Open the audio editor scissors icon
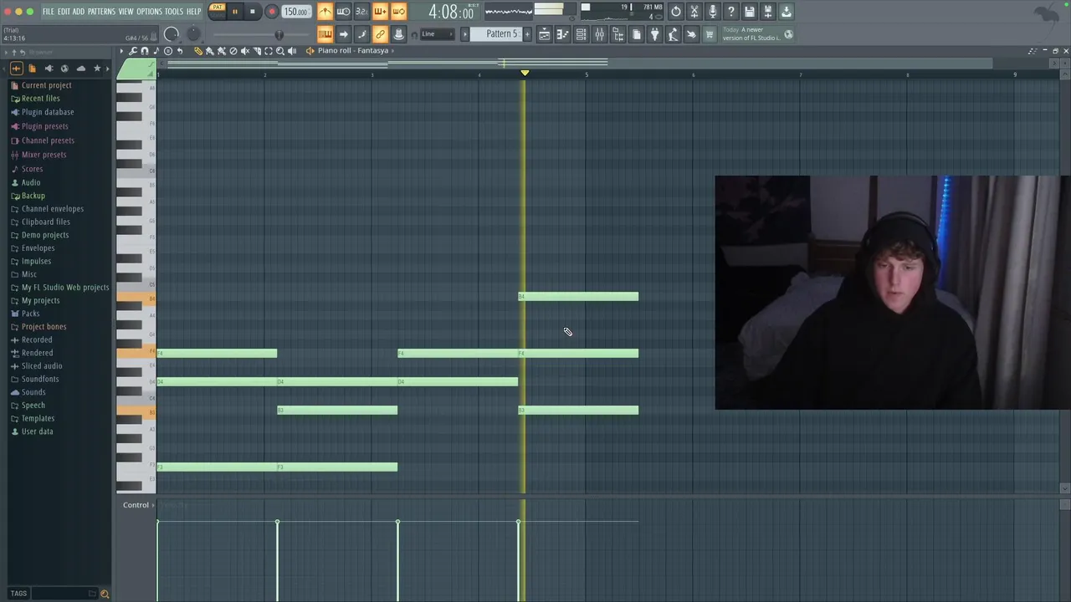 click(x=694, y=12)
